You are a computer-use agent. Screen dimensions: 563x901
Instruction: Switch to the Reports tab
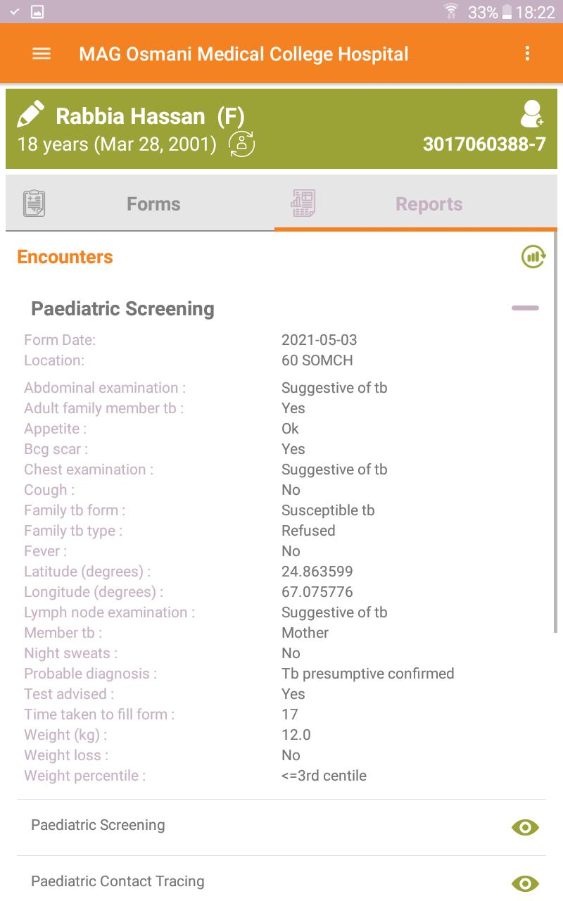[x=416, y=204]
